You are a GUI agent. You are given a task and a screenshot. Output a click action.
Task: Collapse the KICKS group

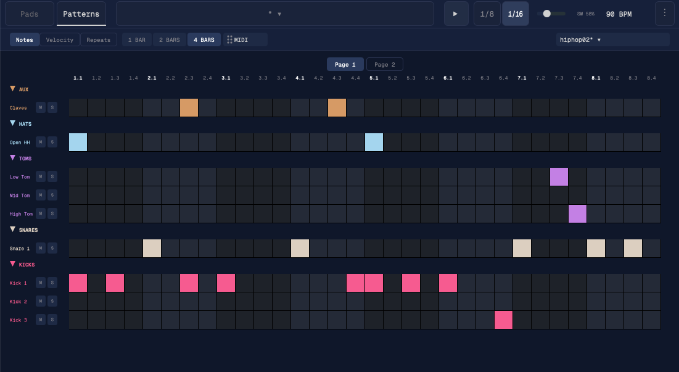click(x=12, y=264)
